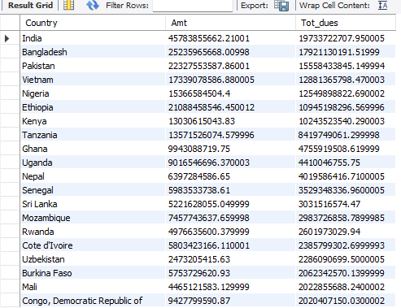
Task: Select the Tanzania country cell
Action: pyautogui.click(x=93, y=135)
